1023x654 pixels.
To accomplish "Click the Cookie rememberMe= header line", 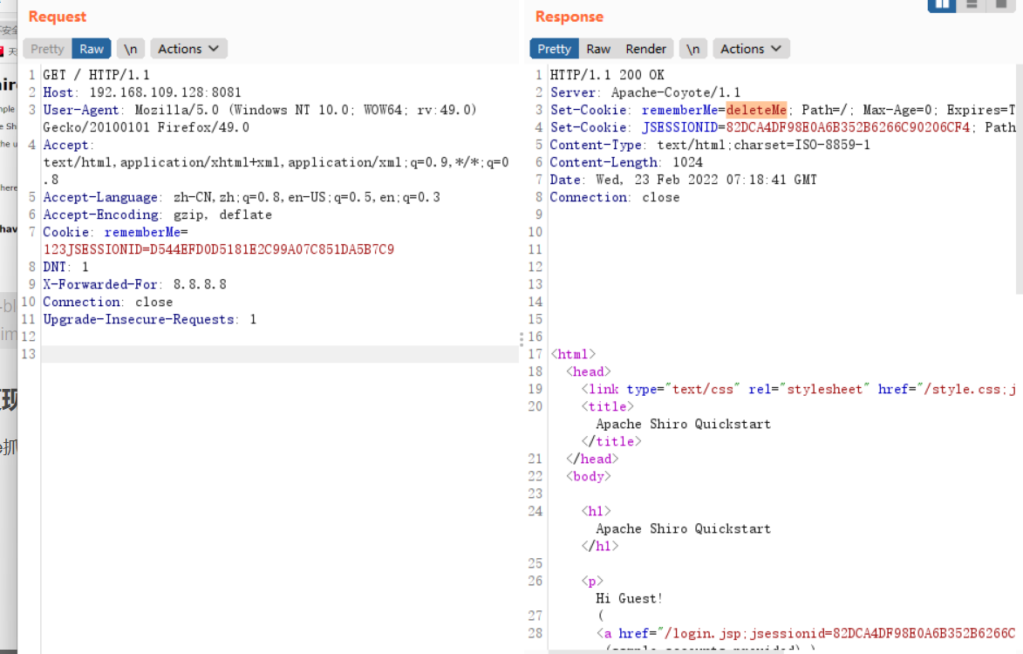I will tap(115, 232).
